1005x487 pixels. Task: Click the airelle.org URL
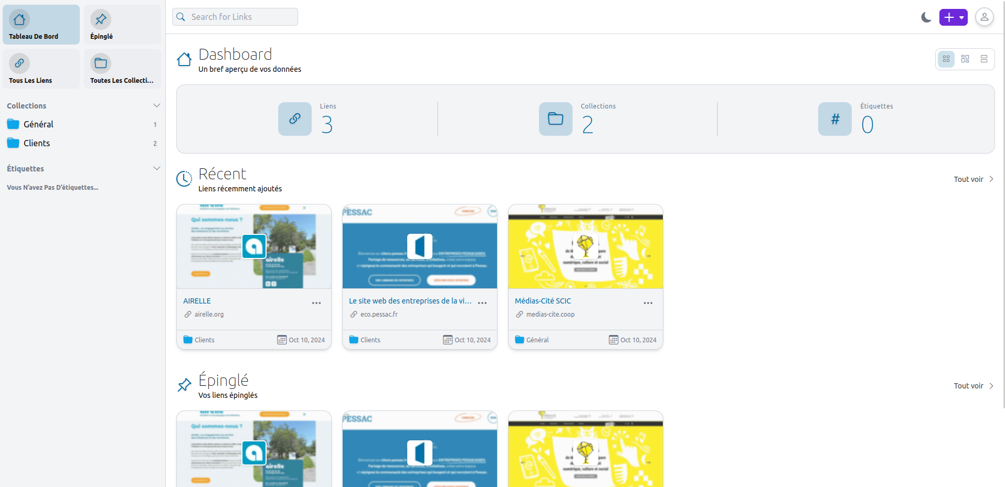coord(209,315)
